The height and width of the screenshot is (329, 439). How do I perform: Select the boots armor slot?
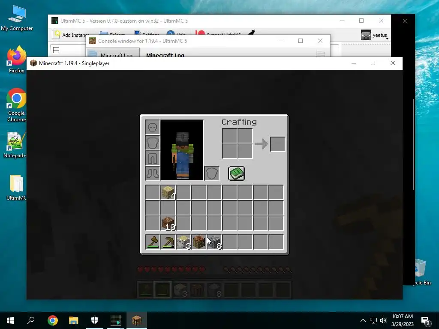(153, 173)
